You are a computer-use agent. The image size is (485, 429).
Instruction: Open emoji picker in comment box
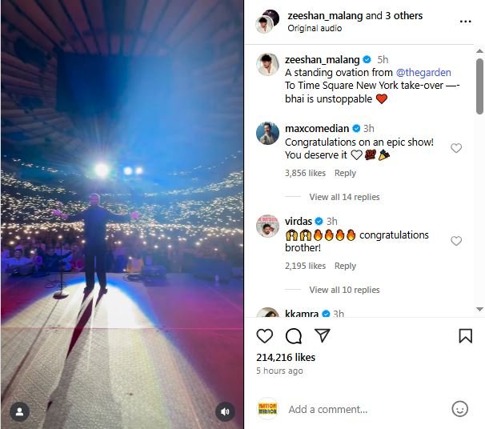(459, 409)
